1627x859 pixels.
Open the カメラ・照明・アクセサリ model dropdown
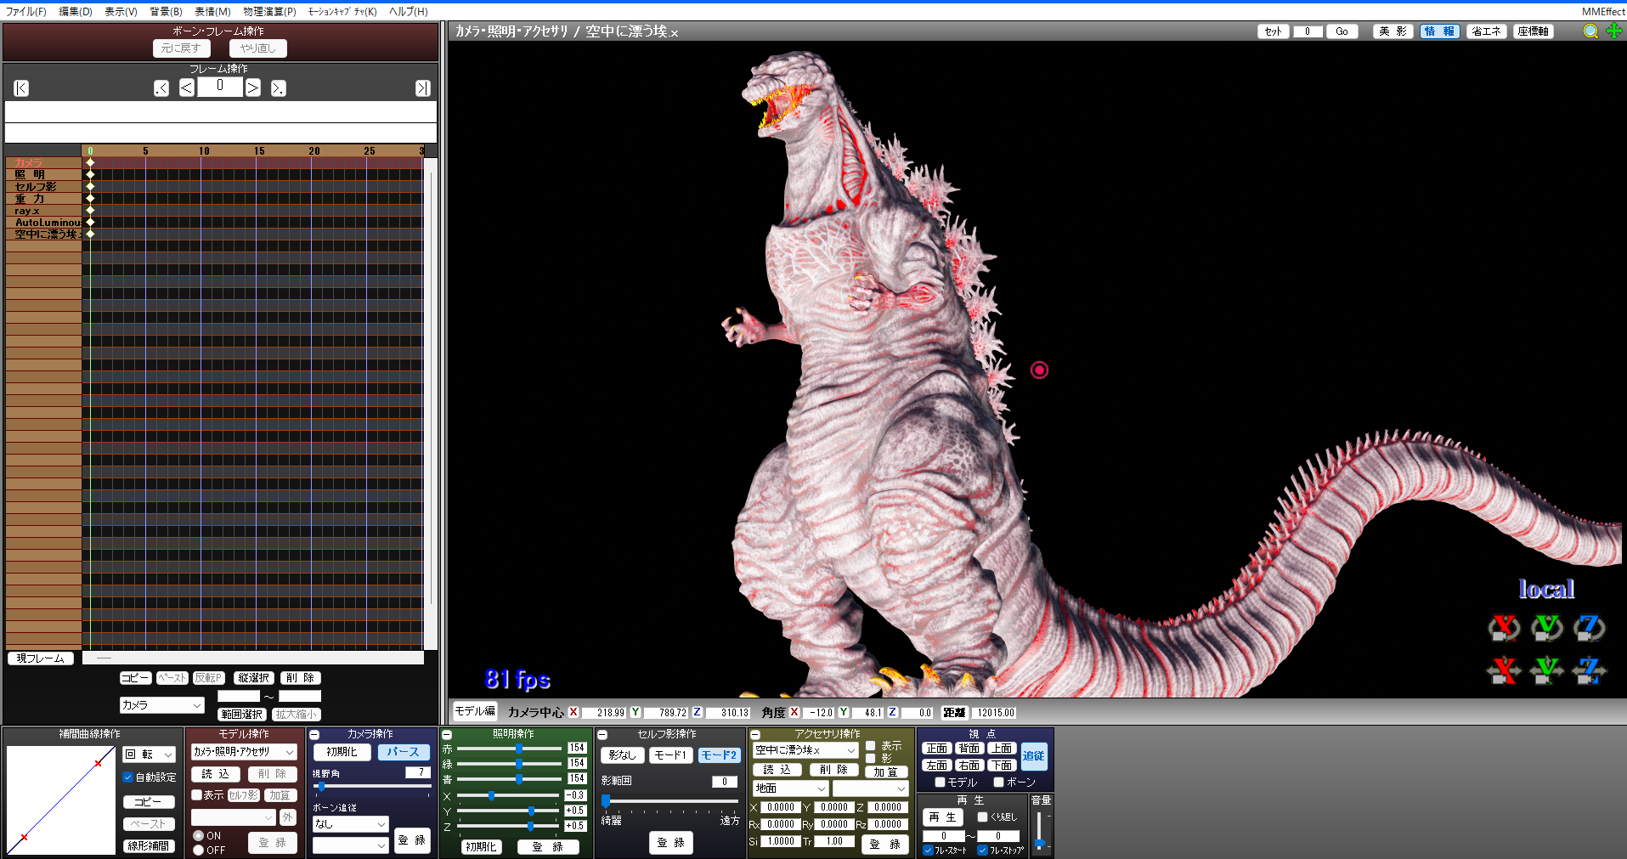[x=244, y=752]
